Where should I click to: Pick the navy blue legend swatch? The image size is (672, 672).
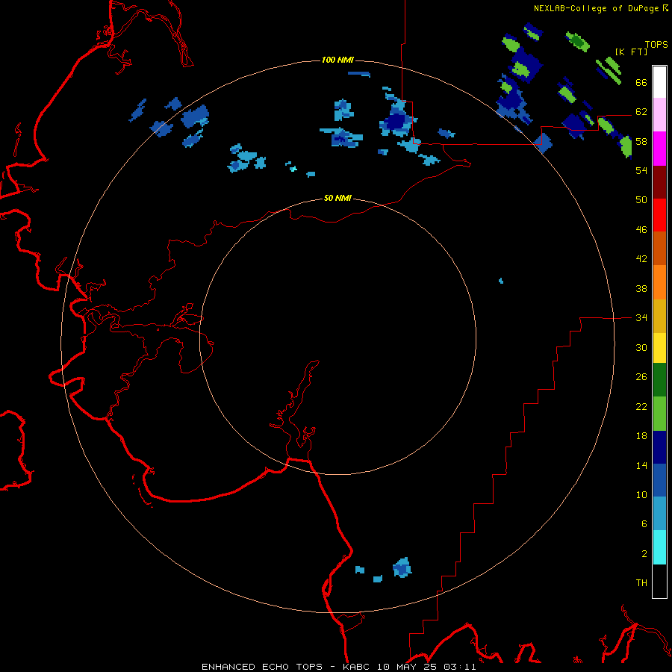tap(659, 447)
